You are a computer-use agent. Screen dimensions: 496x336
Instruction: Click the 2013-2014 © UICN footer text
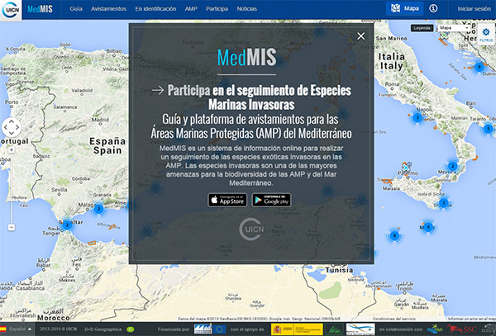pos(58,329)
